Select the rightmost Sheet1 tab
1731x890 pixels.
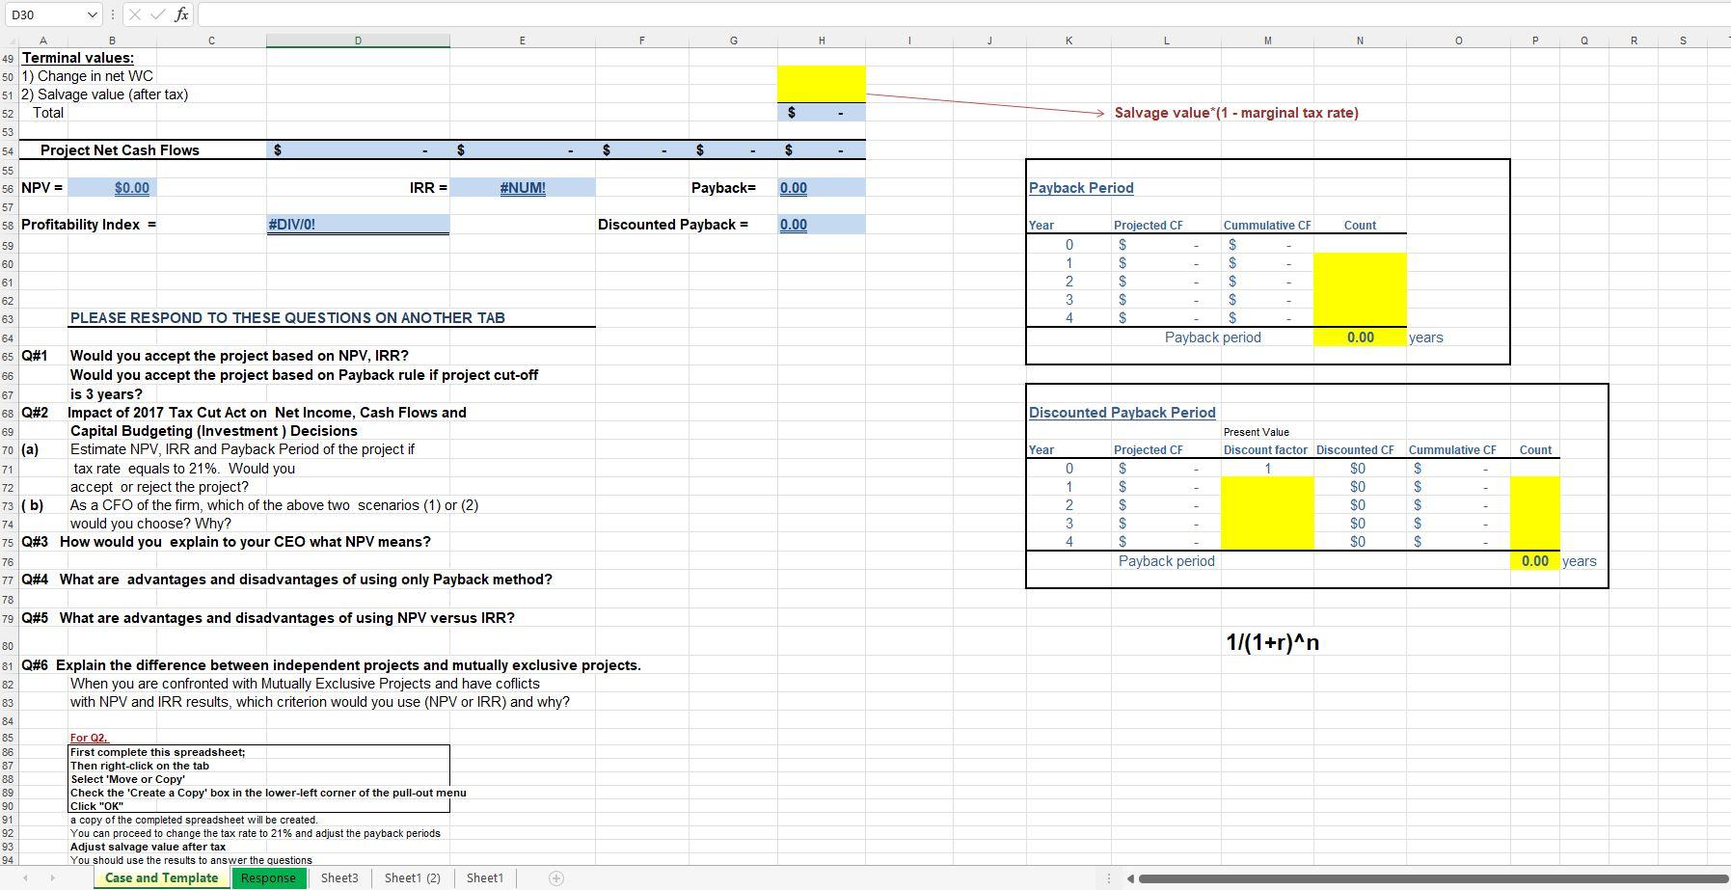point(485,877)
